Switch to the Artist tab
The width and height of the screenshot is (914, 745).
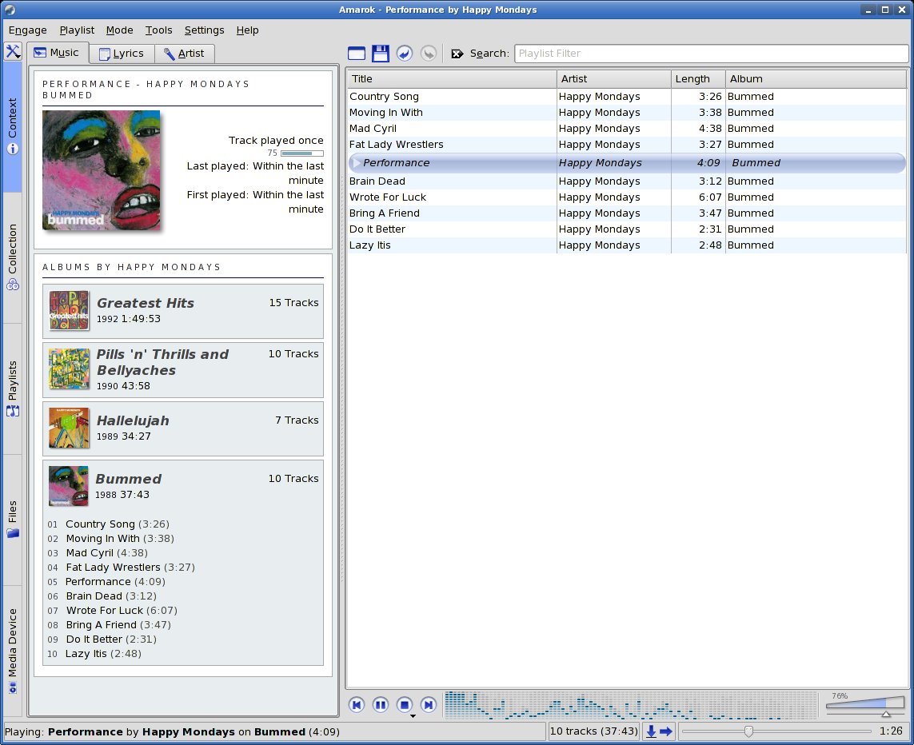point(184,54)
